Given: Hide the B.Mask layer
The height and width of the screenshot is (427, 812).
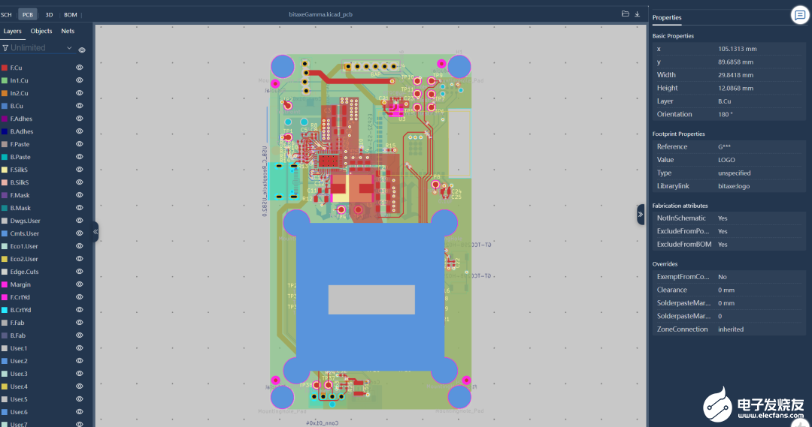Looking at the screenshot, I should tap(79, 208).
